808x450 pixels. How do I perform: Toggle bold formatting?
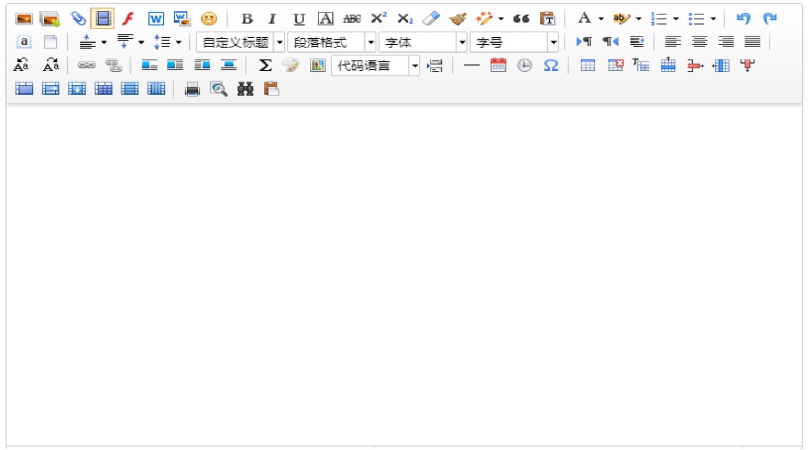point(246,19)
